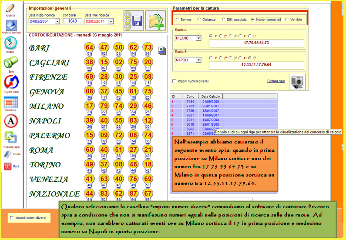Select the Numeri personali radio option
Viewport: 346px width, 240px height.
click(253, 20)
